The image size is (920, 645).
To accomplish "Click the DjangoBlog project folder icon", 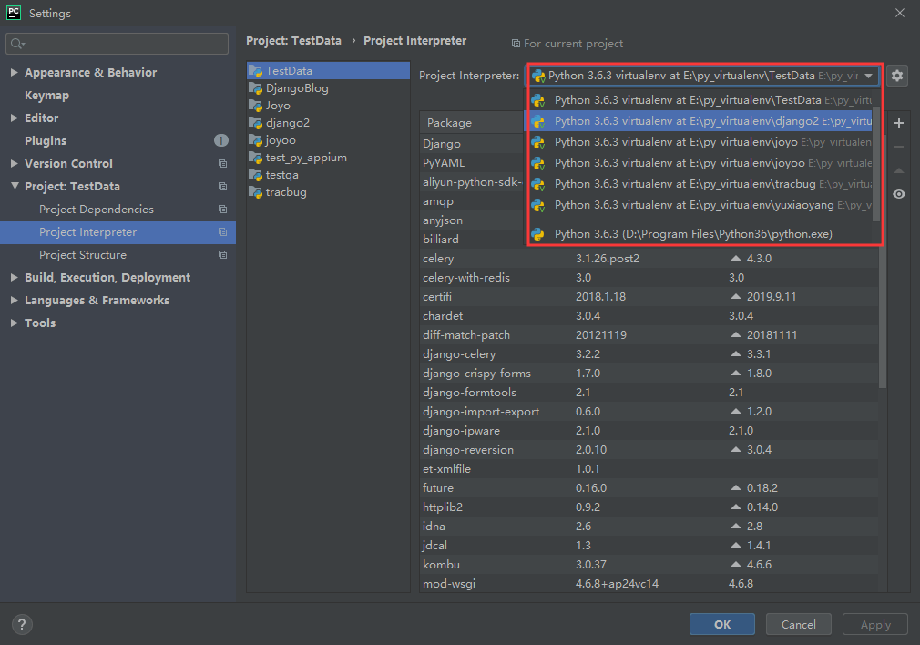I will pyautogui.click(x=255, y=88).
